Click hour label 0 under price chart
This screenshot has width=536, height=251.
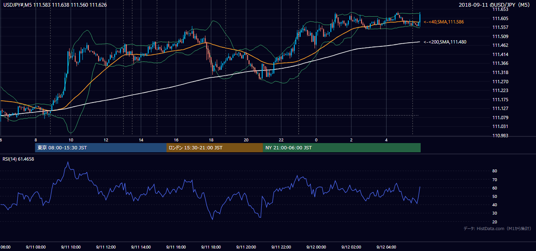[316, 140]
